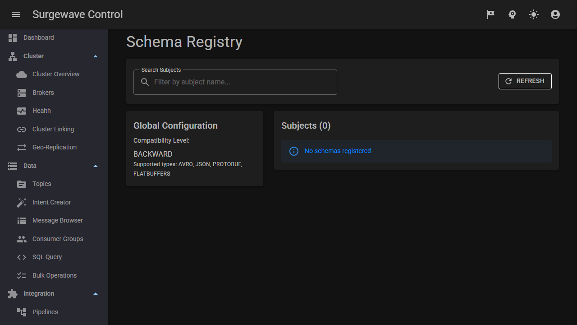The height and width of the screenshot is (325, 577).
Task: Collapse the Integration section chevron
Action: pyautogui.click(x=96, y=294)
